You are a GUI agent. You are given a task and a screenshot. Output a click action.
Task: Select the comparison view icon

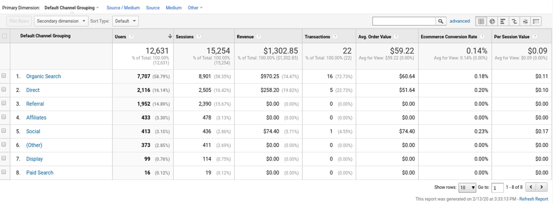pos(514,21)
